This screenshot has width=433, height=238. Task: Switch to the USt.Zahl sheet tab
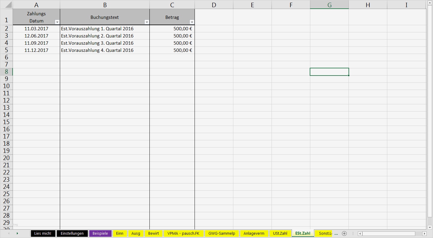280,233
